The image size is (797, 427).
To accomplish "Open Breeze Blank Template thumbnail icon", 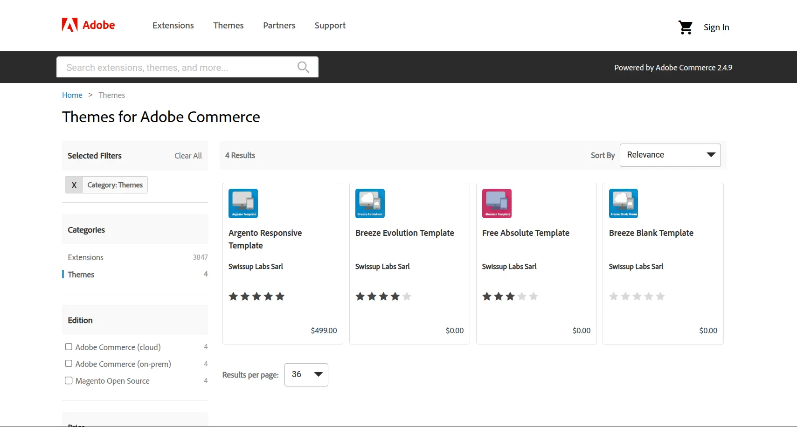I will click(624, 203).
